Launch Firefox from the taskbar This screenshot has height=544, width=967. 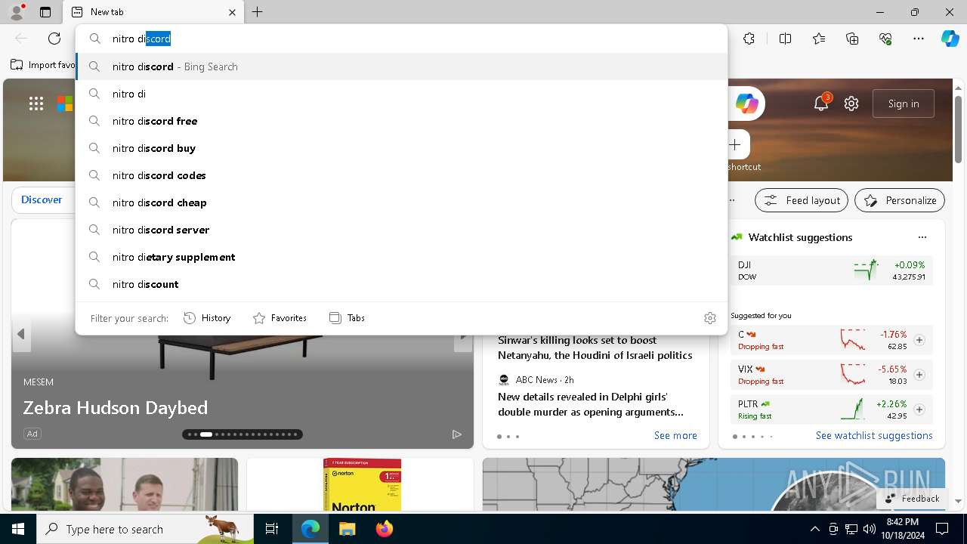pos(384,529)
